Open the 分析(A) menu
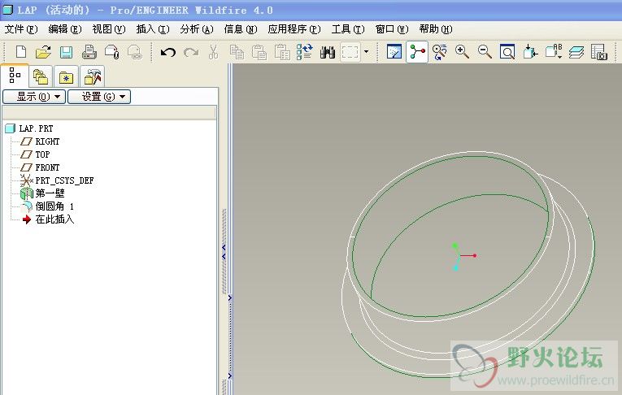This screenshot has width=622, height=395. click(x=197, y=29)
